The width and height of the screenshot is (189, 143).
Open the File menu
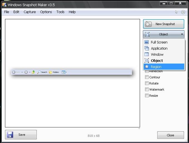[6, 12]
